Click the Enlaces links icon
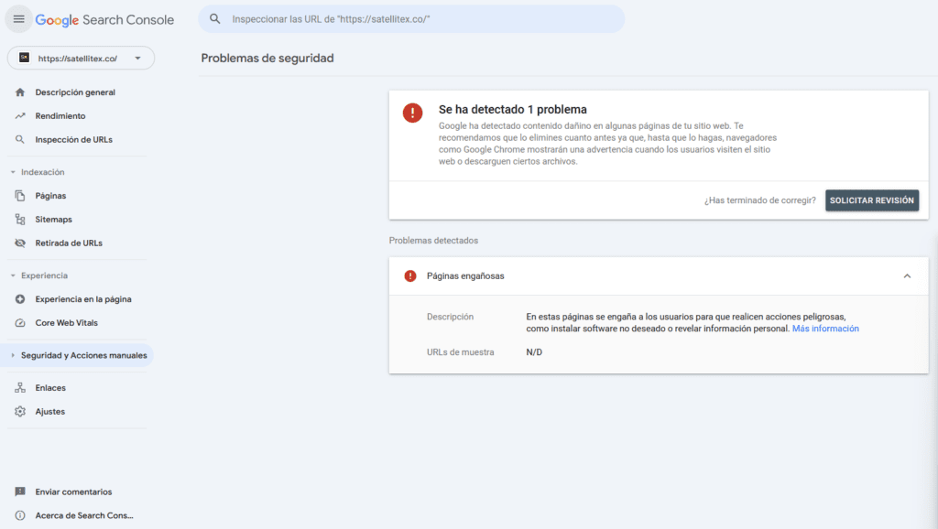938x529 pixels. click(x=20, y=387)
